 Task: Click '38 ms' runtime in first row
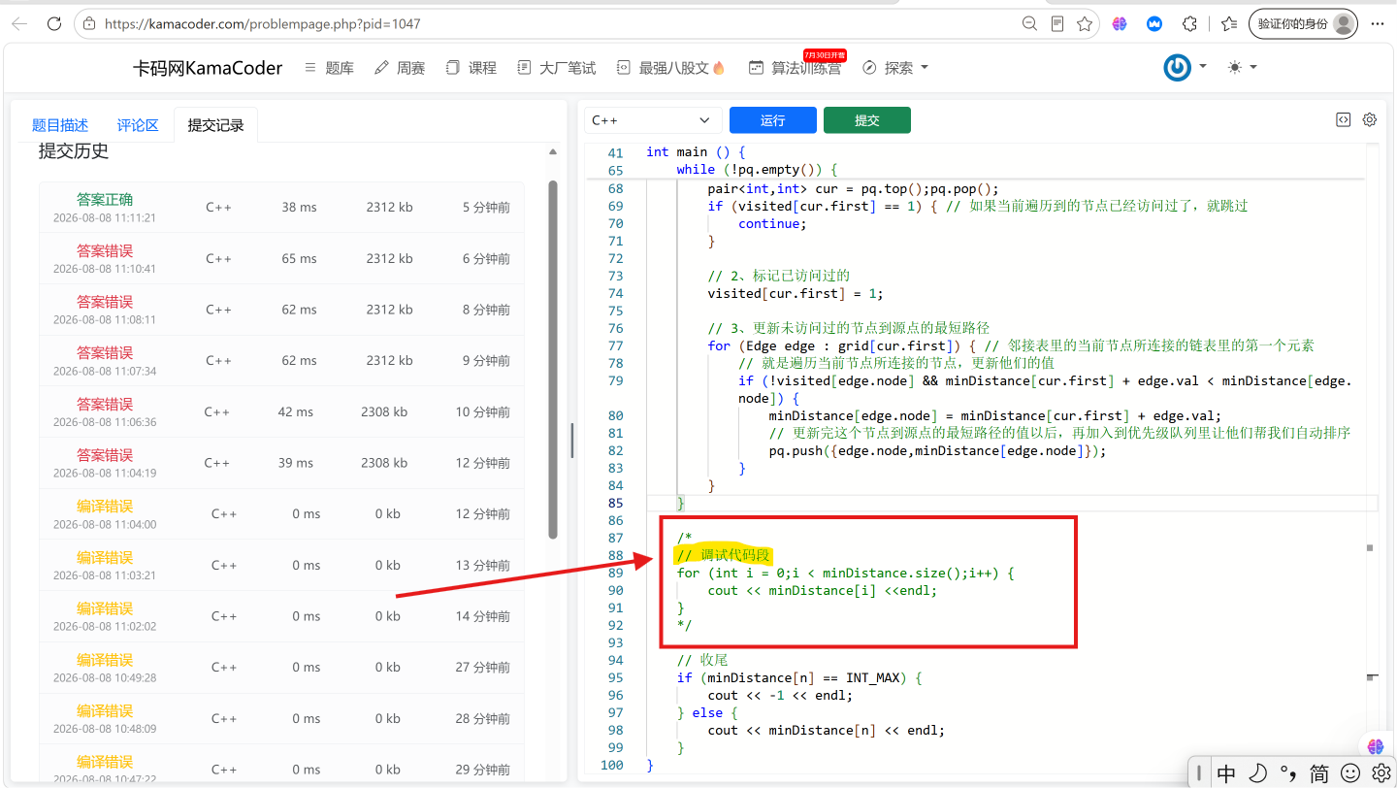click(300, 207)
